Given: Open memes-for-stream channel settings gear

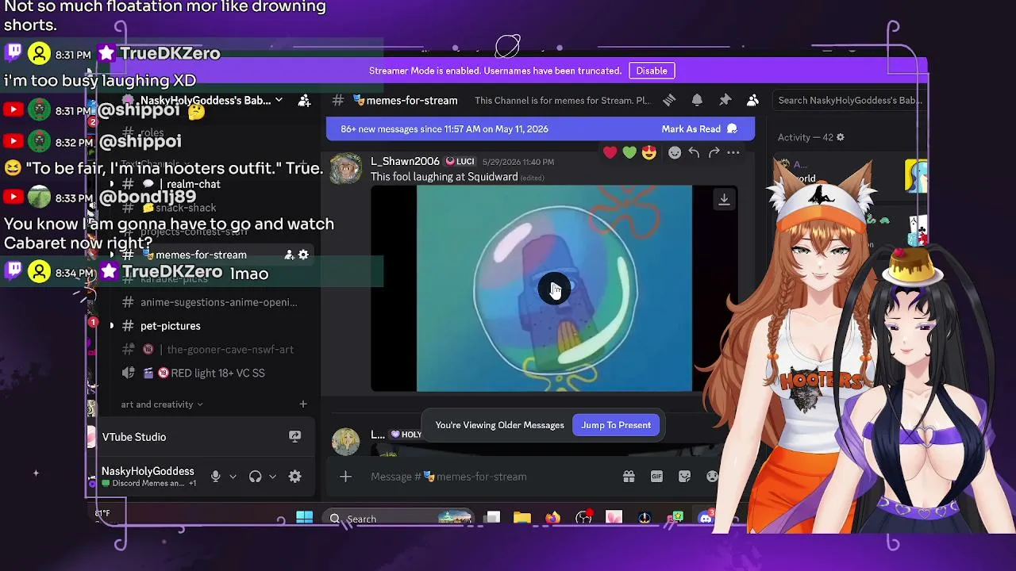Looking at the screenshot, I should pos(303,255).
